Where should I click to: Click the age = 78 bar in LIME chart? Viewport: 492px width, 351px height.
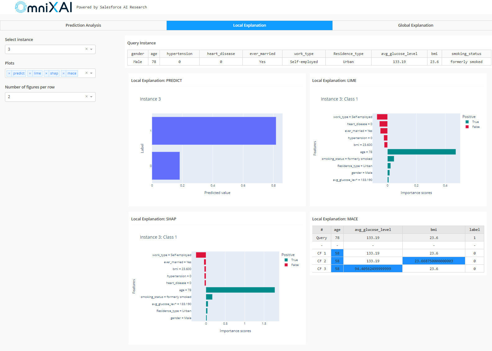click(422, 152)
